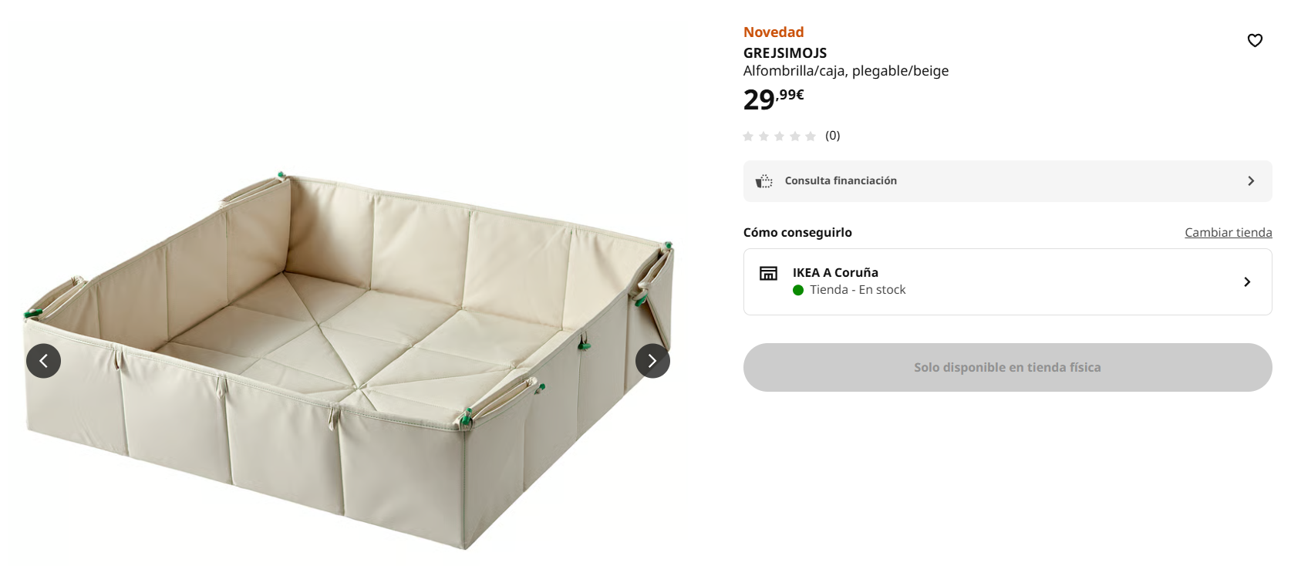Select the IKEA A Coruña store name

tap(835, 273)
